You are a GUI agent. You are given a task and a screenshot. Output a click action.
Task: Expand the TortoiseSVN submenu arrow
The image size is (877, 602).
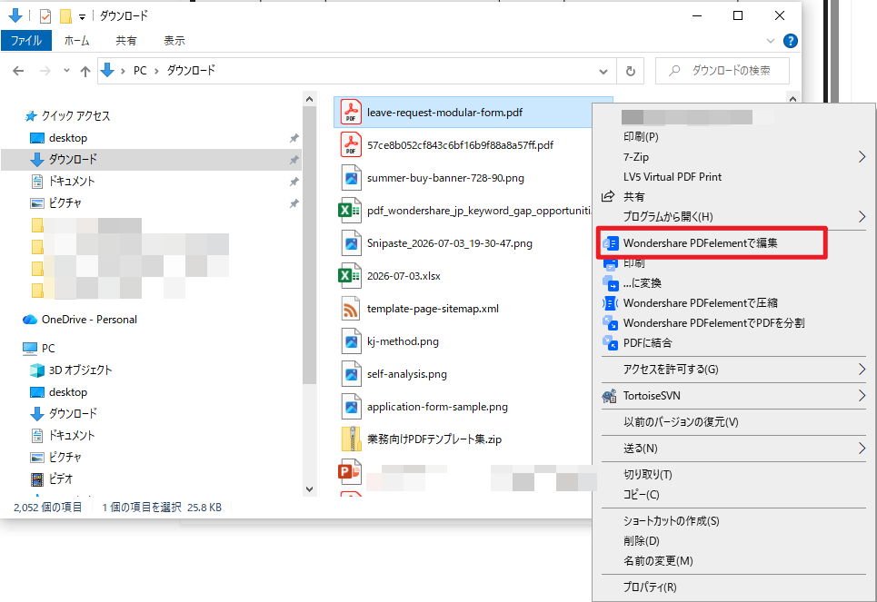pos(862,396)
